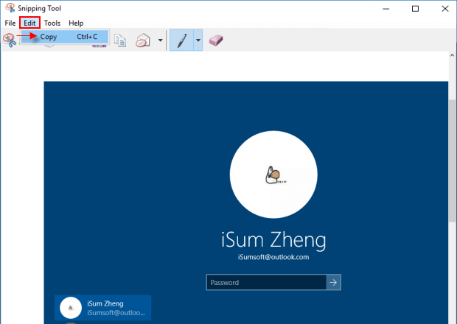This screenshot has height=324, width=457.
Task: Maximize the Snipping Tool window
Action: pos(415,9)
